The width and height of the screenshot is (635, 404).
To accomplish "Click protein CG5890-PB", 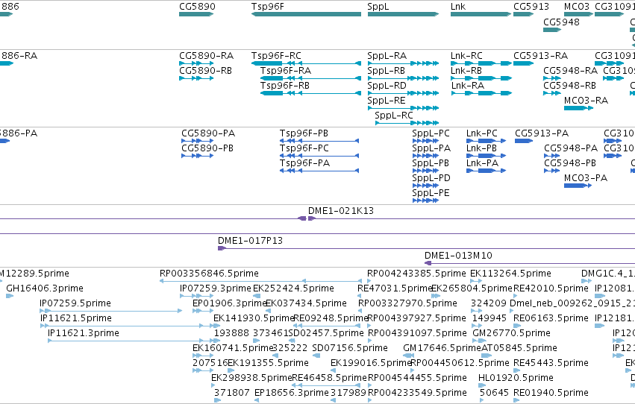I will click(197, 156).
